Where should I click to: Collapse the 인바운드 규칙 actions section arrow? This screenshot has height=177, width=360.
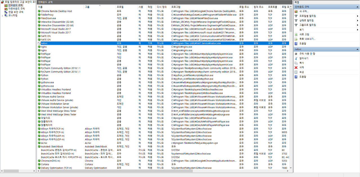pos(357,6)
